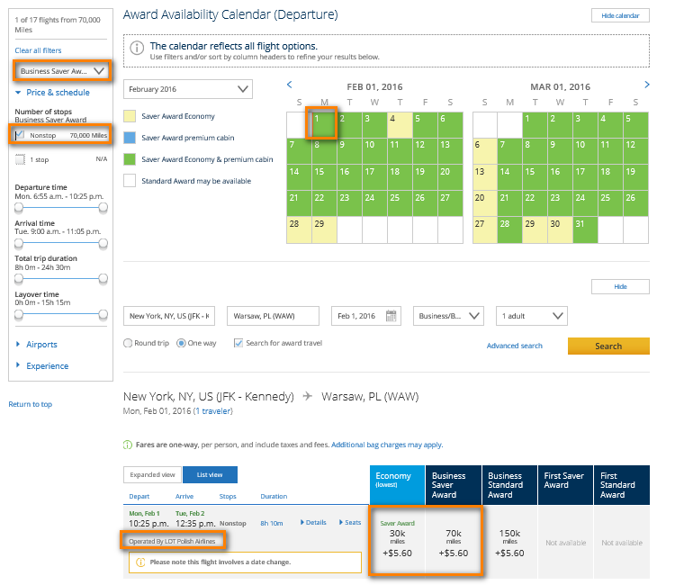
Task: Click green fares info icon
Action: (128, 445)
